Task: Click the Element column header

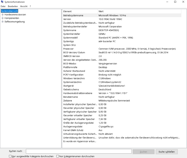Action: 80,11
